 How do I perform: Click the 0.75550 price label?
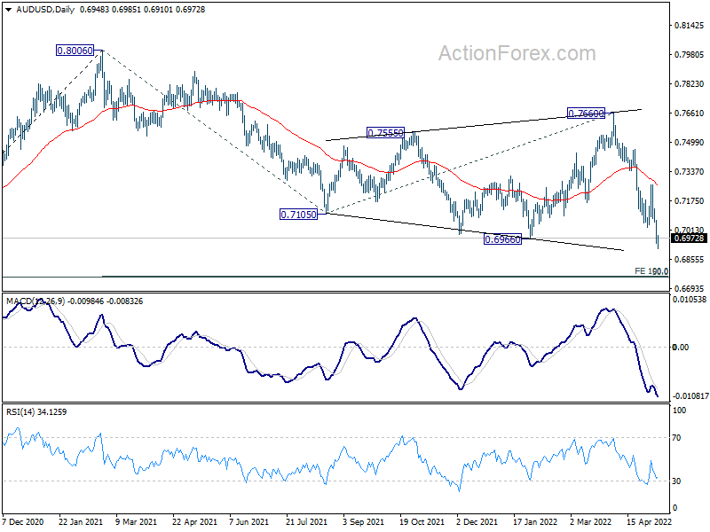385,132
